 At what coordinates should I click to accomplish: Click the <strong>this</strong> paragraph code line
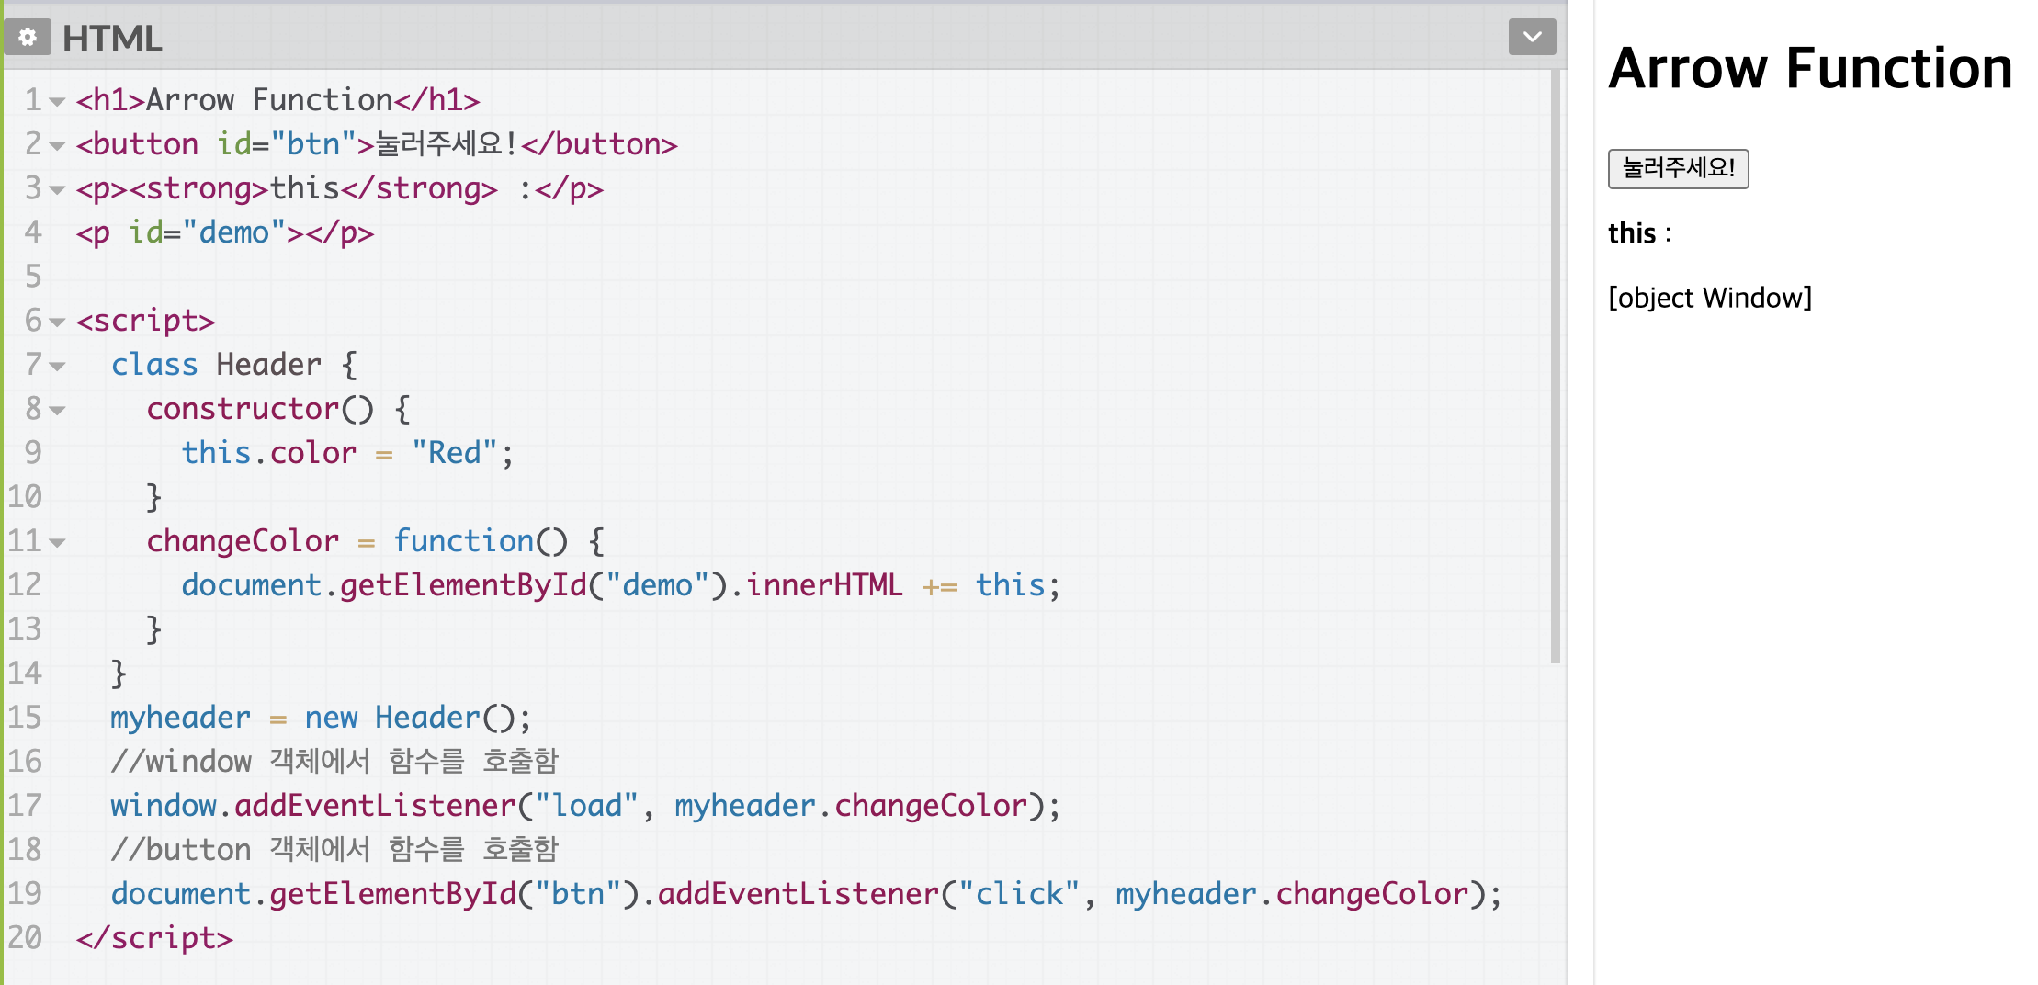[x=340, y=187]
